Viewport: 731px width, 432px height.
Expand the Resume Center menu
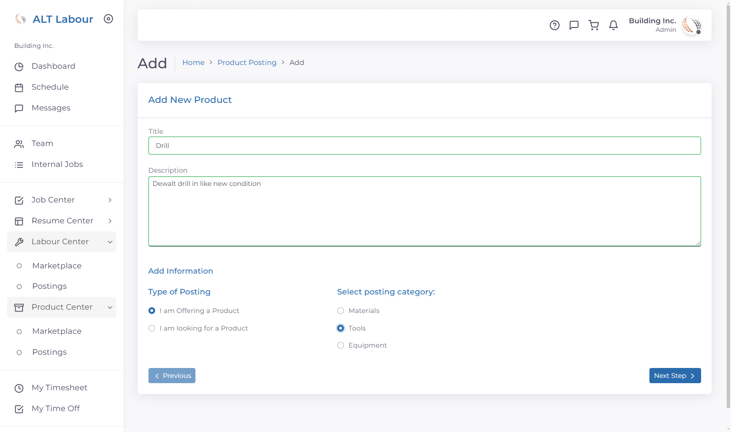[x=62, y=221]
